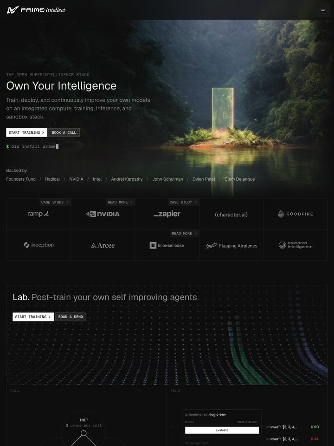The image size is (334, 446).
Task: Click the Lab section heading
Action: pos(105,297)
